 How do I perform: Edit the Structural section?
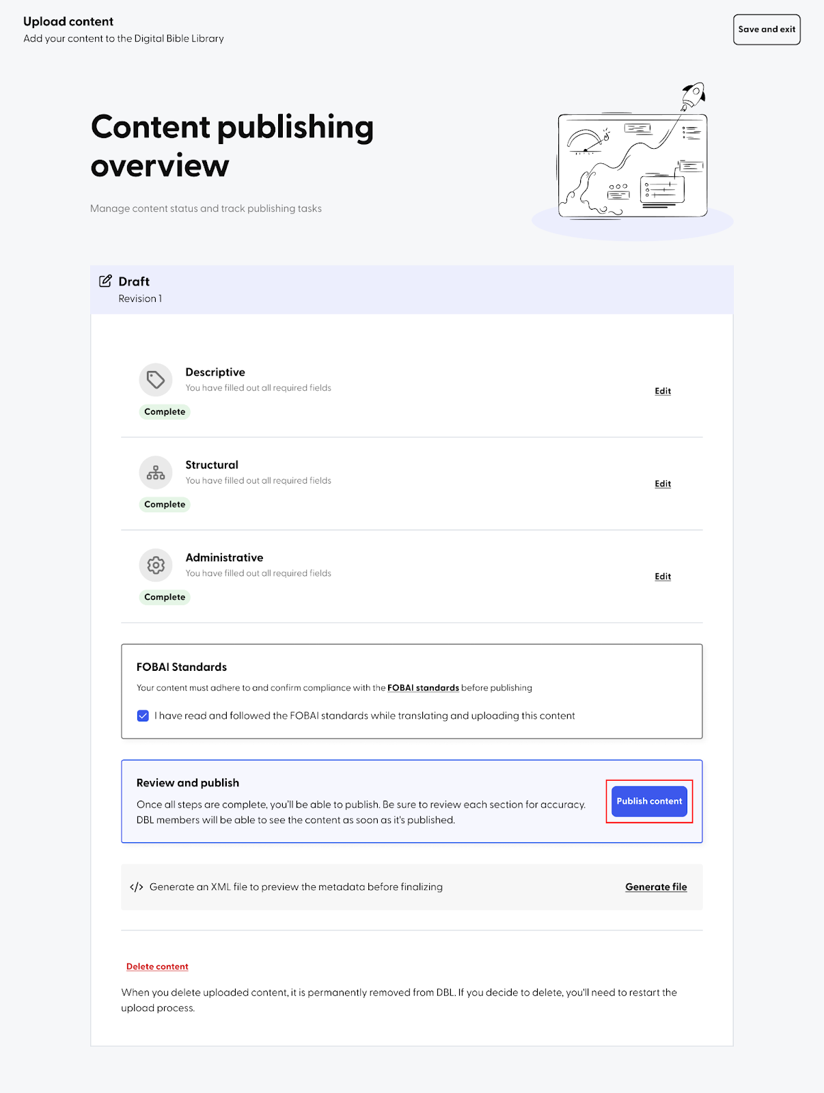click(x=663, y=484)
